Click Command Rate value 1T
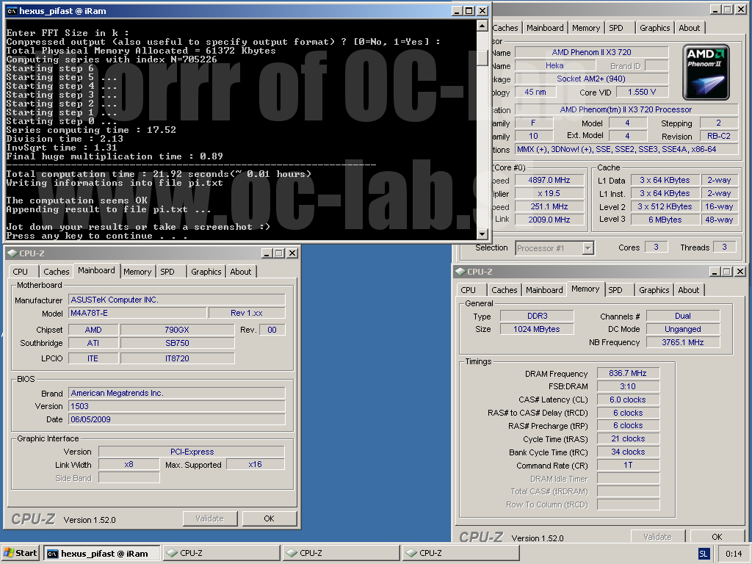The height and width of the screenshot is (564, 752). (x=628, y=465)
